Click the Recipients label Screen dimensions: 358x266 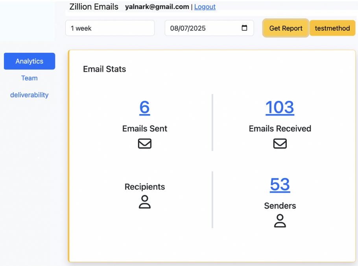coord(144,187)
